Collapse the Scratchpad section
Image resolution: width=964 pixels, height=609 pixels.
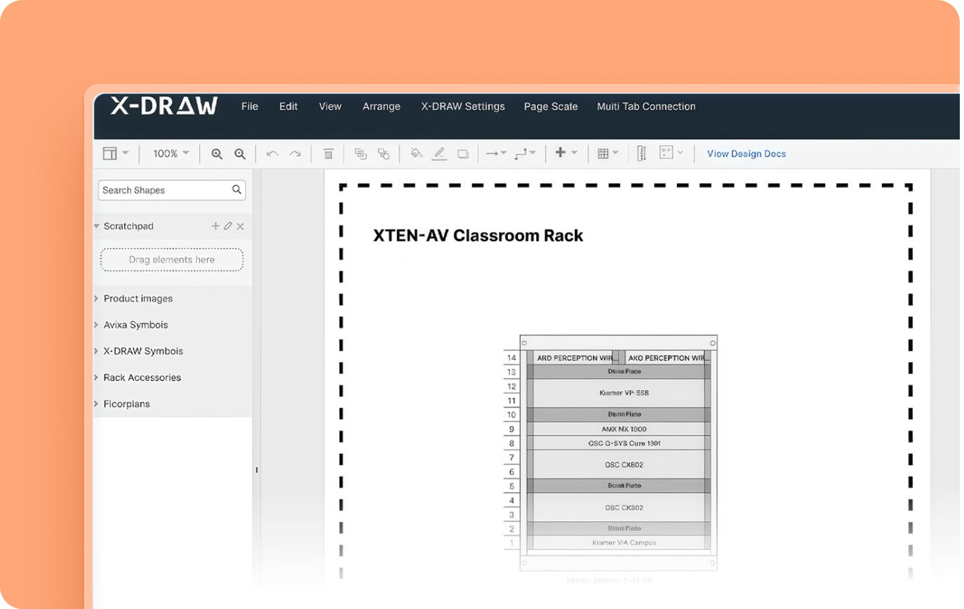click(97, 226)
